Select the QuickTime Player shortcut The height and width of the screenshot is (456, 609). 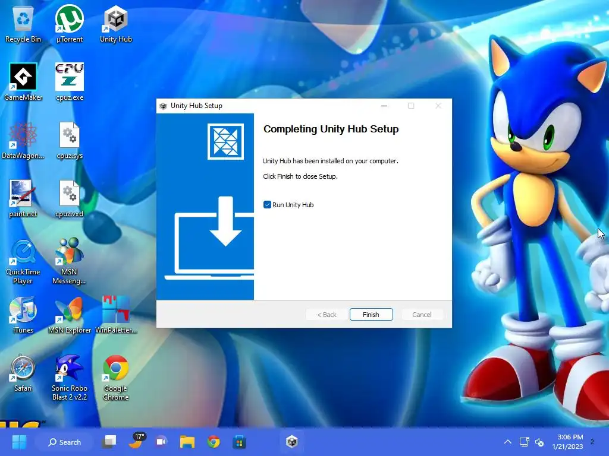pos(23,261)
